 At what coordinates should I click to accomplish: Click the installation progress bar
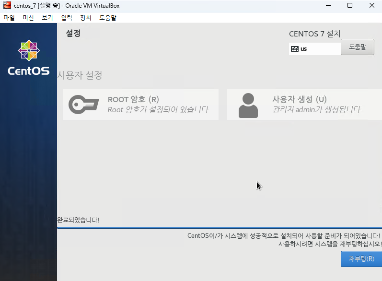tap(220, 228)
